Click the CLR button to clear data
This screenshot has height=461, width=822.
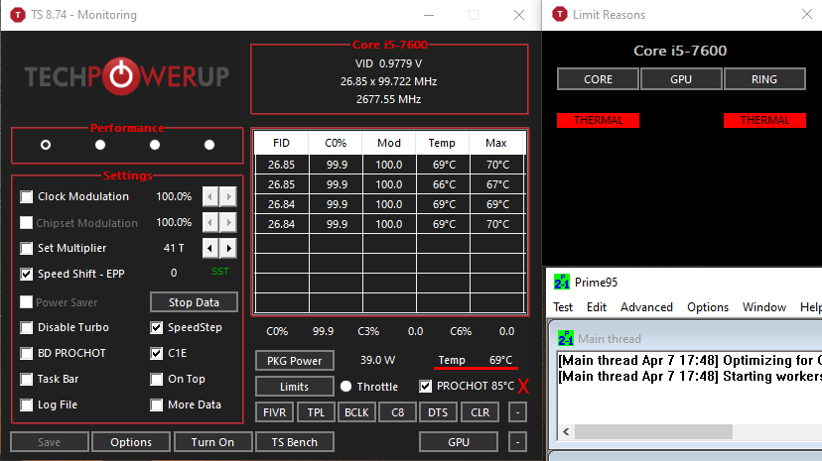coord(479,412)
